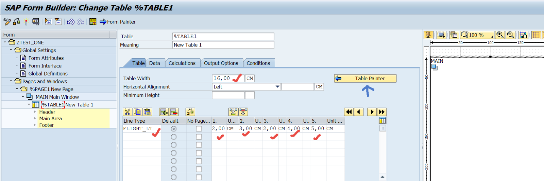Click the Test form icon
Screen dimensions: 544x181
pyautogui.click(x=35, y=22)
